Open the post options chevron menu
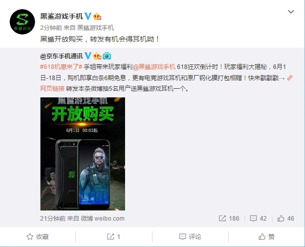The height and width of the screenshot is (247, 305). 291,12
